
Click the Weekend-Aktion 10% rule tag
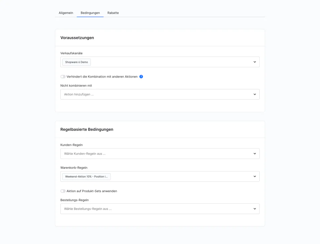[x=86, y=176]
